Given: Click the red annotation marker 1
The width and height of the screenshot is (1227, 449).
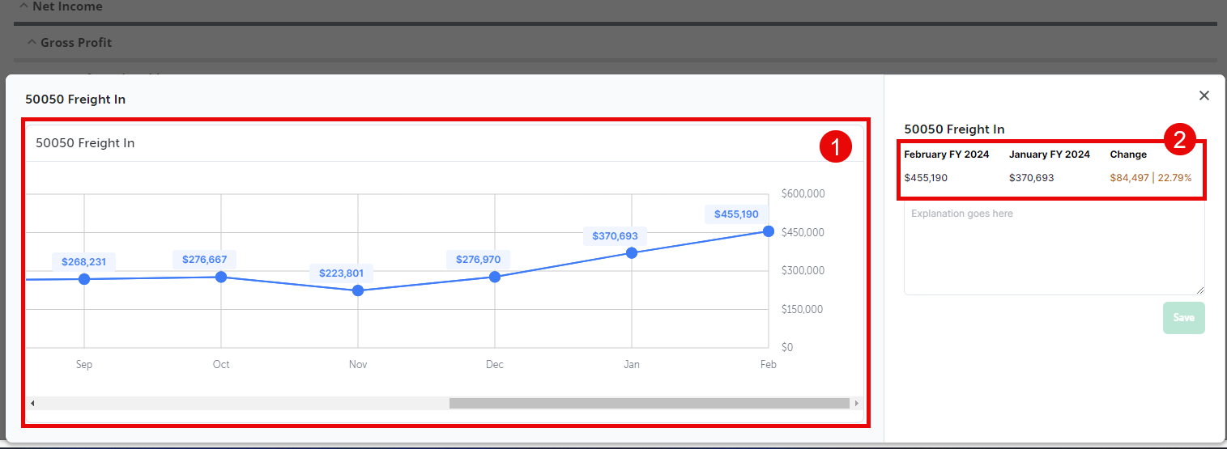Looking at the screenshot, I should pos(835,146).
